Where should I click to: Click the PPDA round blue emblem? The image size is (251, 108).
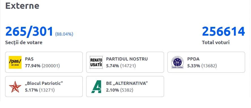(x=177, y=62)
